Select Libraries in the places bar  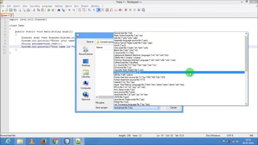point(86,74)
